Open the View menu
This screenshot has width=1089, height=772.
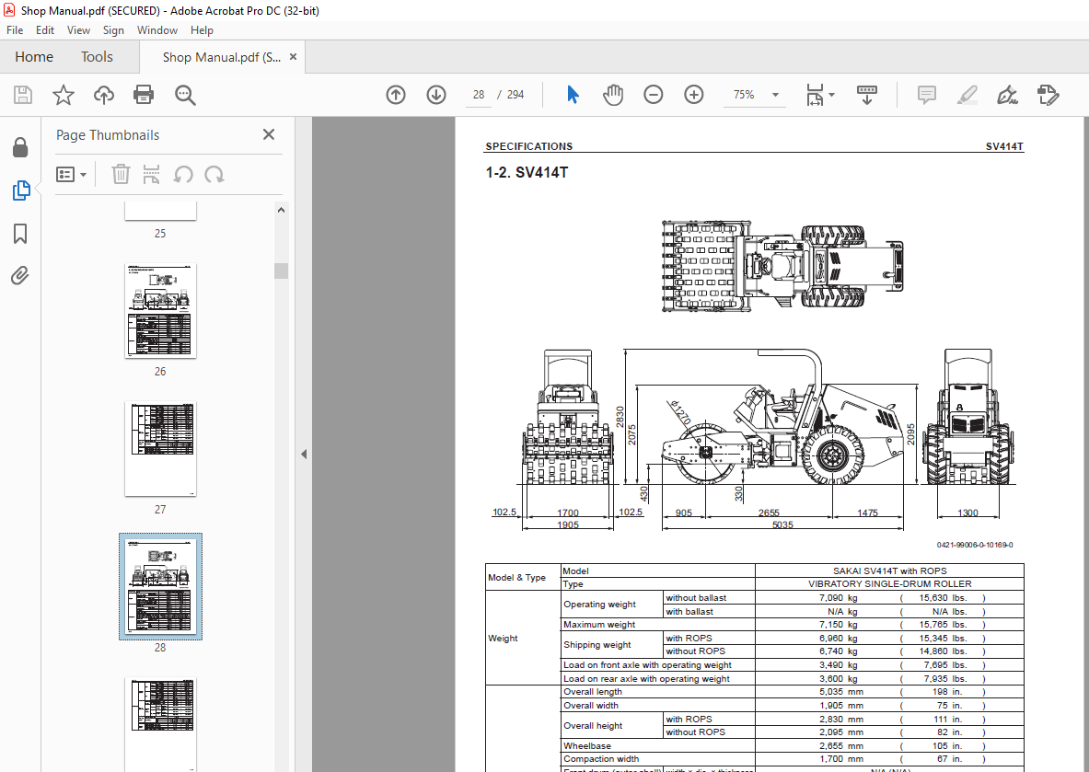pyautogui.click(x=78, y=29)
